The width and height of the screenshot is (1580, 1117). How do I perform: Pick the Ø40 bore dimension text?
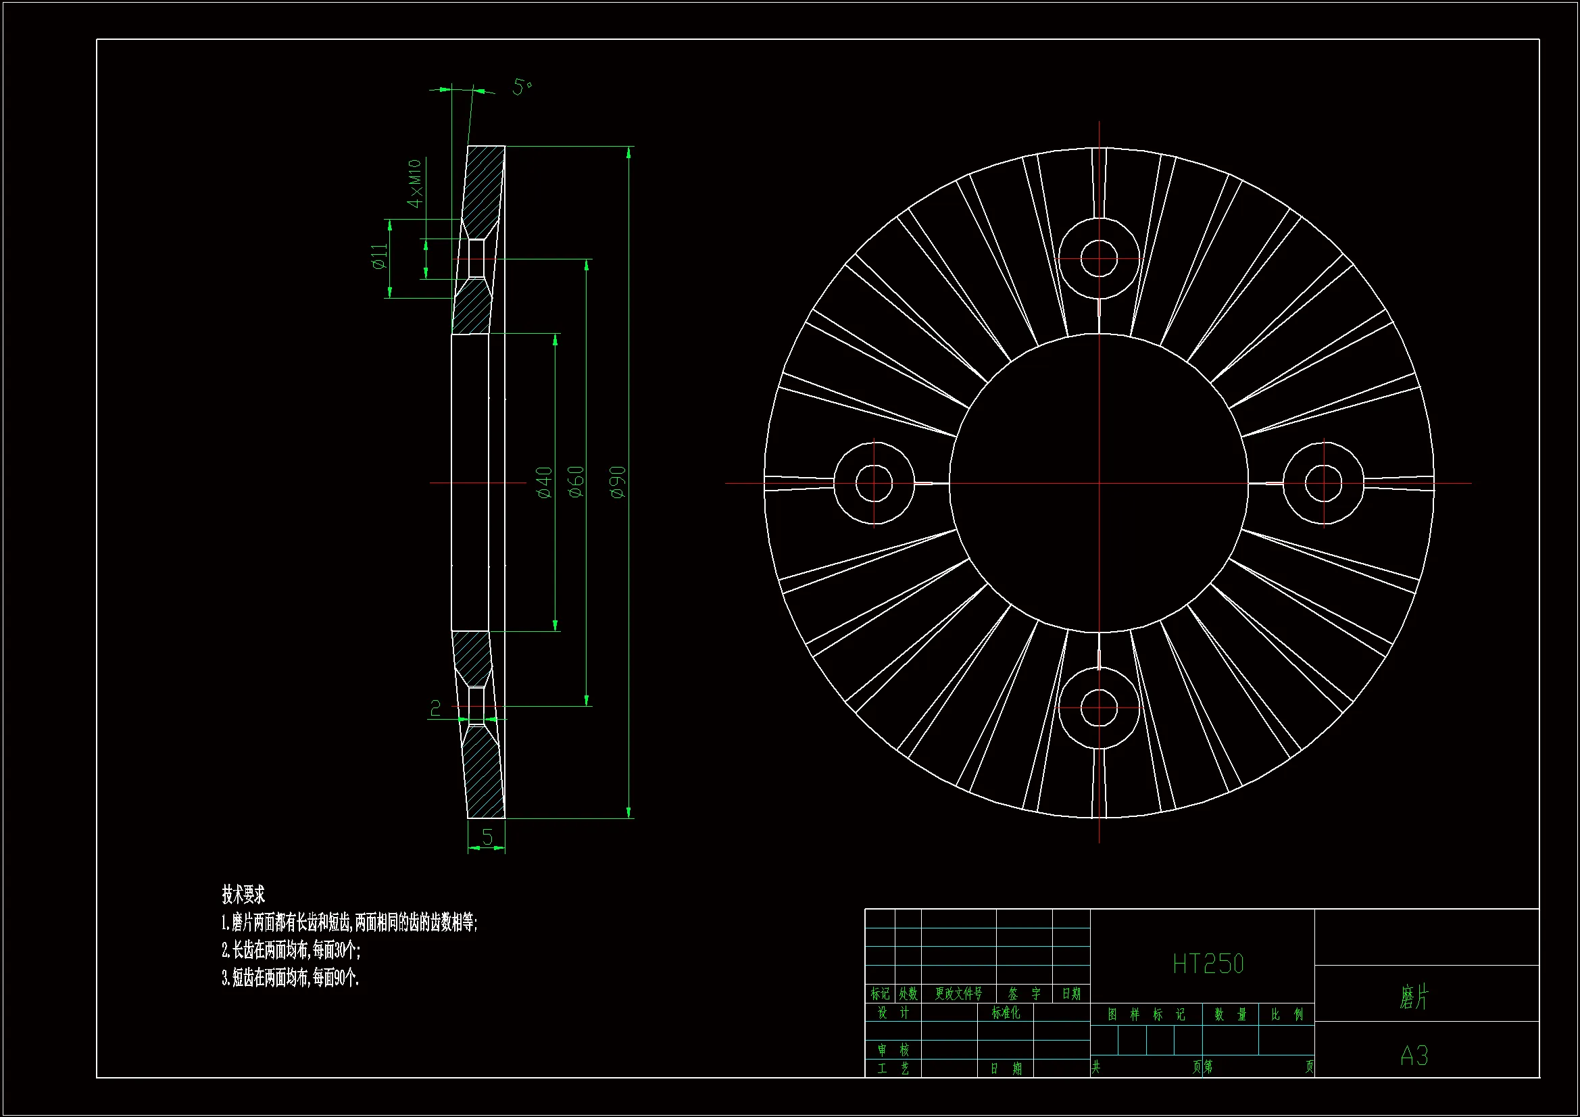(543, 482)
